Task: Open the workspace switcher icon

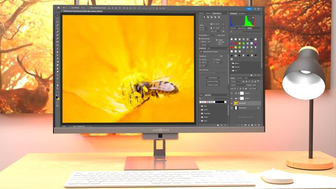Action: click(x=259, y=9)
